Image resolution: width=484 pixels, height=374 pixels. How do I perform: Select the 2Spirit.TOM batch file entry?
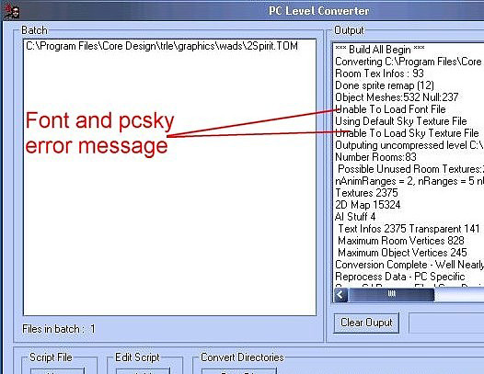(162, 46)
